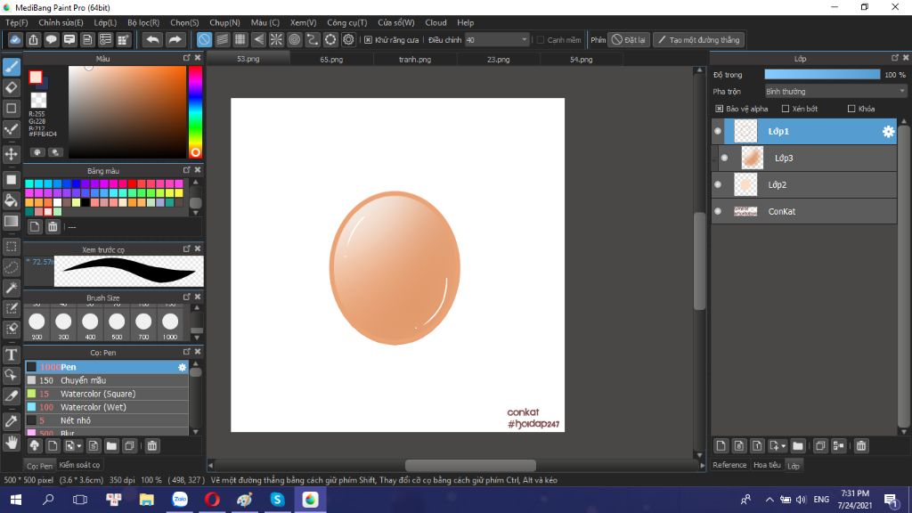The height and width of the screenshot is (513, 912).
Task: Click the Redo arrow
Action: (175, 39)
